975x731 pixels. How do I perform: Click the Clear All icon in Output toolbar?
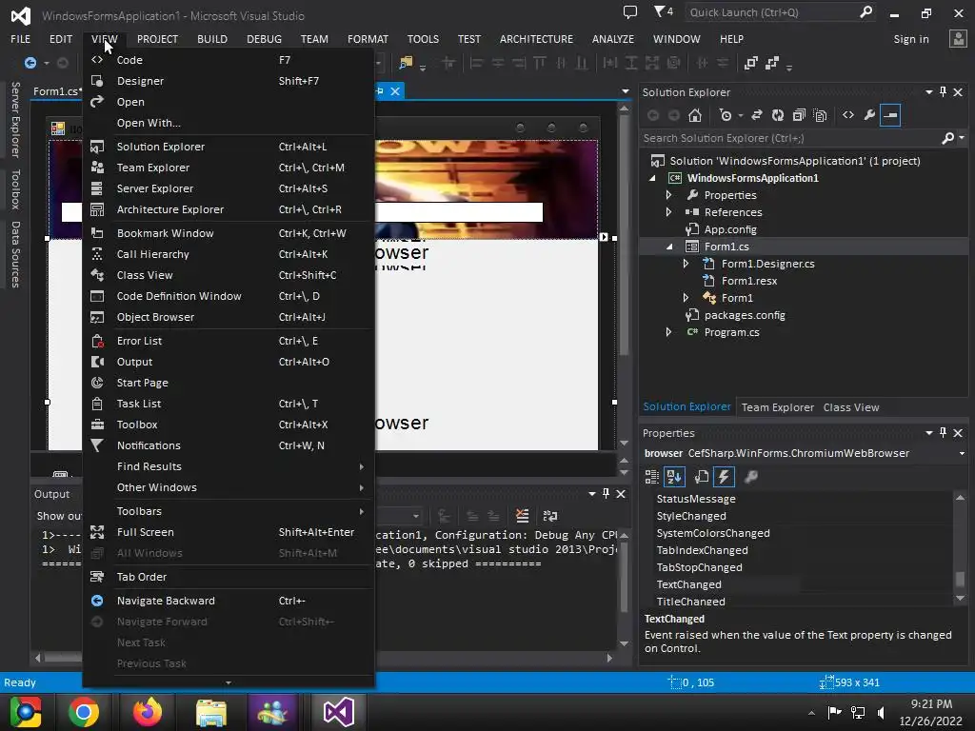(x=523, y=516)
